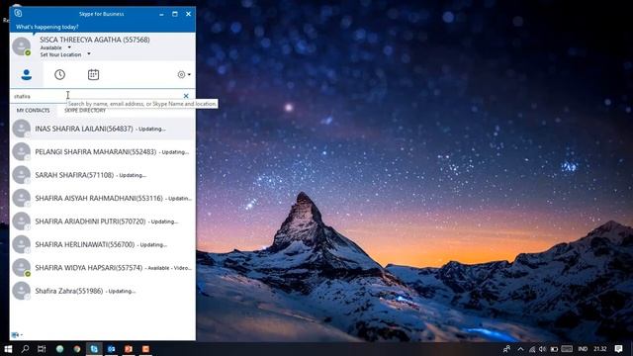Show hidden system tray icons
The image size is (633, 356).
coord(521,349)
